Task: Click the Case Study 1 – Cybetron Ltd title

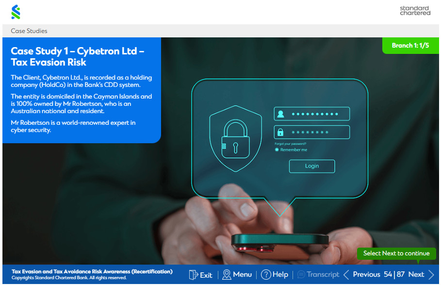Action: [77, 56]
